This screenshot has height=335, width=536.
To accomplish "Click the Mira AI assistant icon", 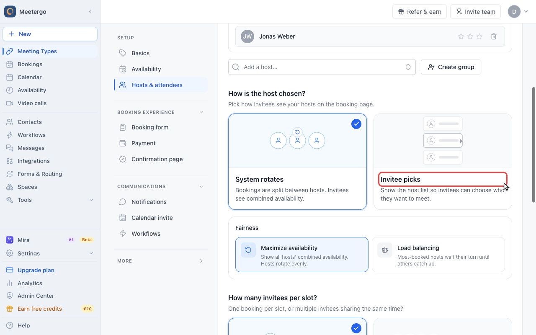I will coord(10,240).
